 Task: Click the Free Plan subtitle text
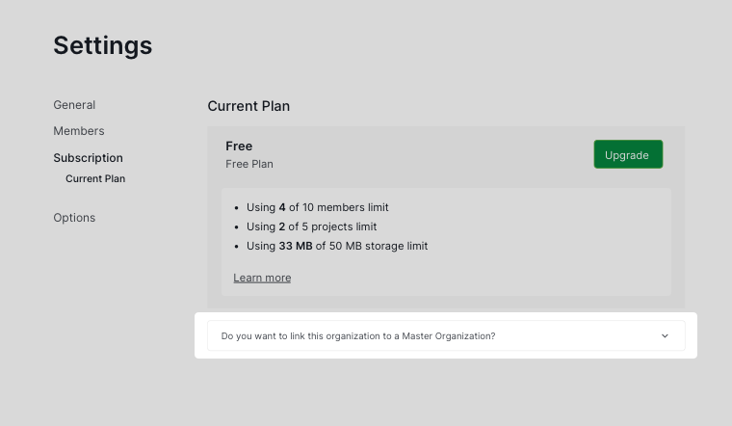[x=249, y=164]
